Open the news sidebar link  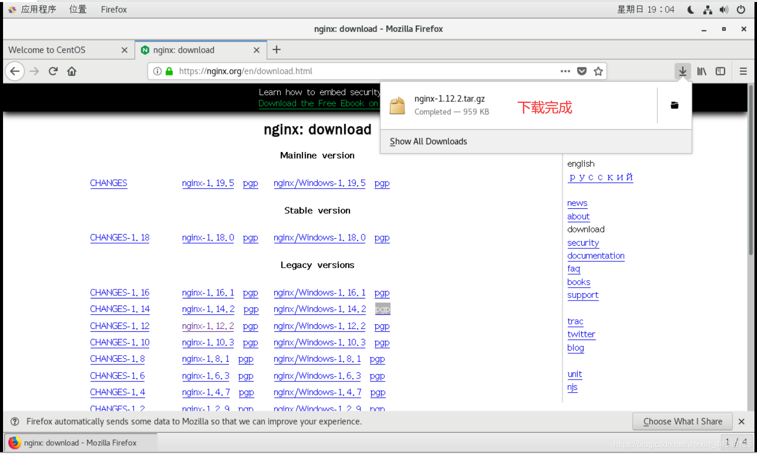pos(577,203)
